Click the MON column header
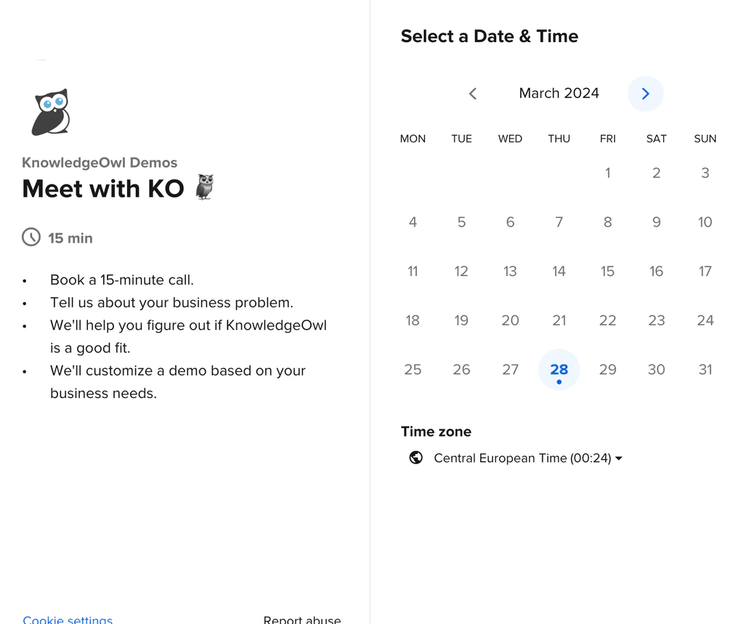This screenshot has height=624, width=744. [413, 138]
